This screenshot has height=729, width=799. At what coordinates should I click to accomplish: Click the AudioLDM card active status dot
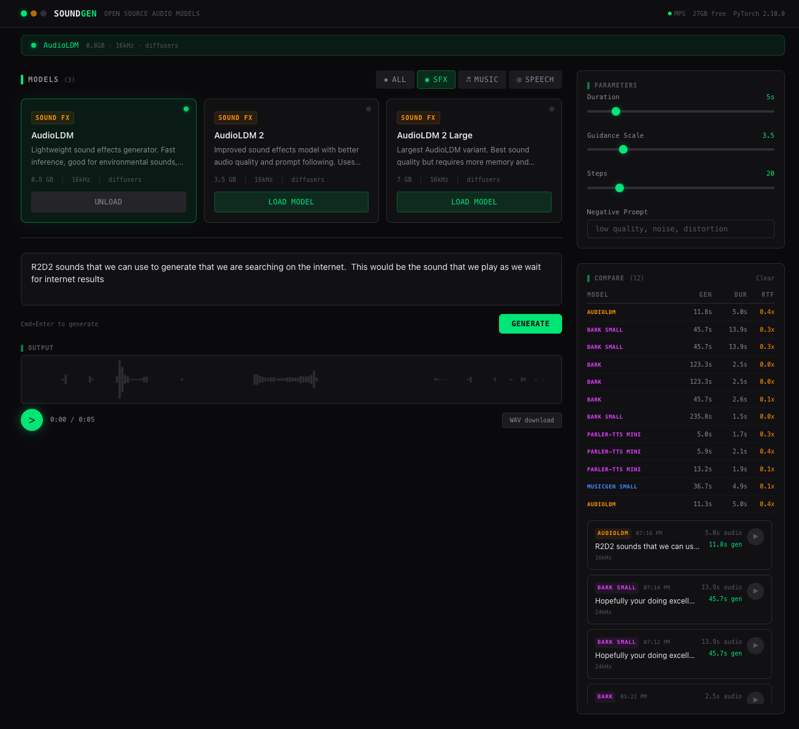pyautogui.click(x=186, y=109)
